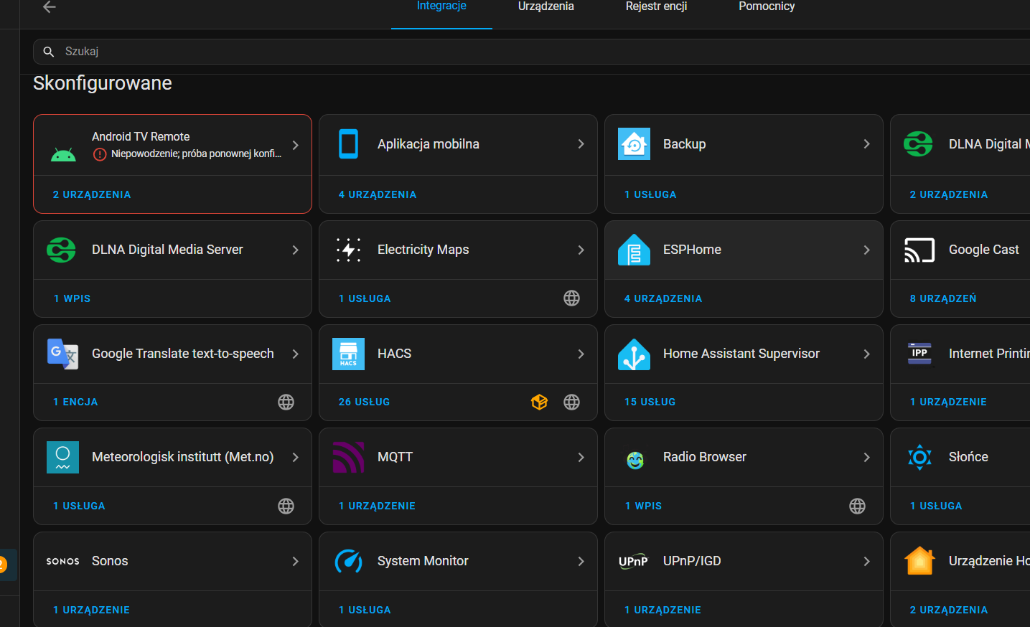The height and width of the screenshot is (627, 1030).
Task: Click the Radio Browser icon
Action: (635, 459)
